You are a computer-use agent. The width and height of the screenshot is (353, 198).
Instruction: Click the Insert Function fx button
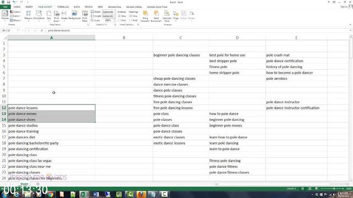(x=42, y=30)
